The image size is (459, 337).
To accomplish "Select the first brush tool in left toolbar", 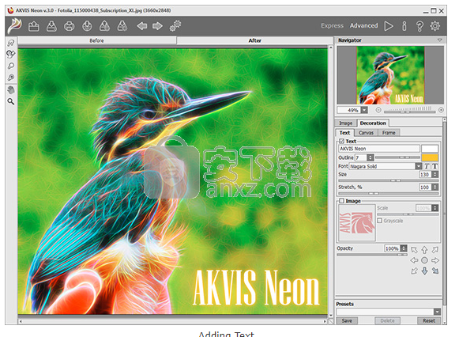I will point(11,43).
